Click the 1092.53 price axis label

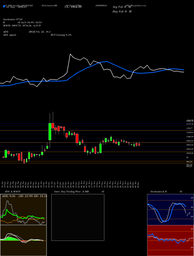tap(190, 140)
